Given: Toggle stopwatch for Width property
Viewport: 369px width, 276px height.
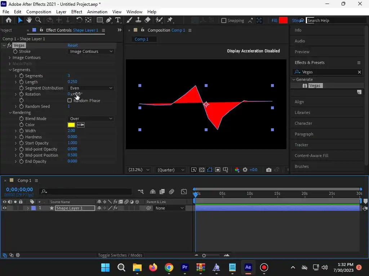Looking at the screenshot, I should (21, 131).
